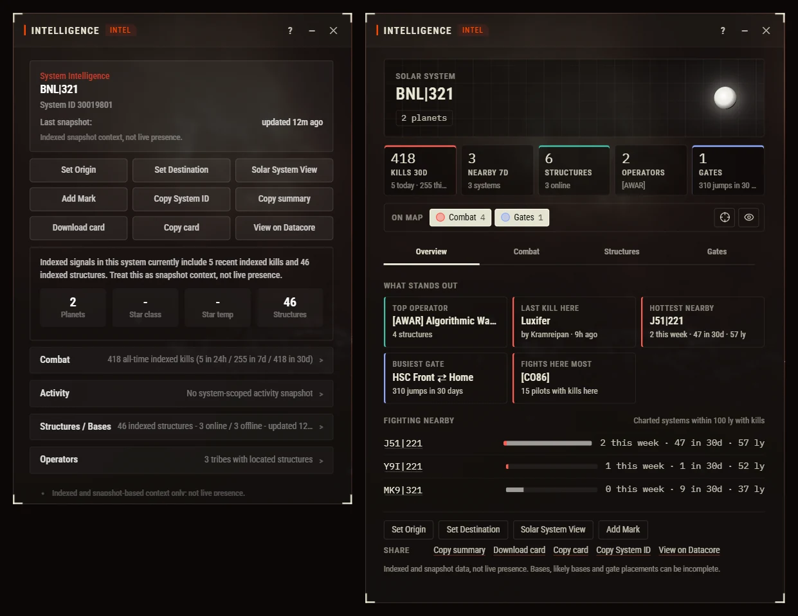Click View on Datacore button in left window

coord(284,228)
